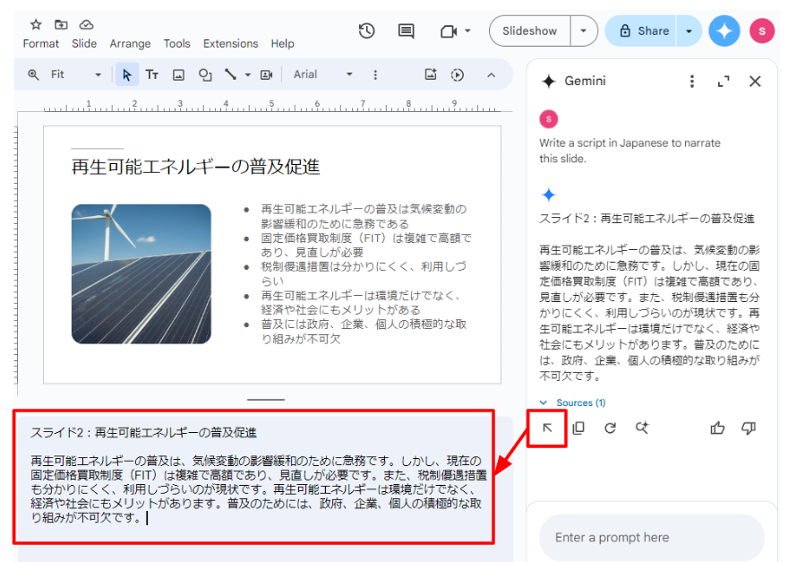Image resolution: width=788 pixels, height=562 pixels.
Task: Click the zoom magnifier icon
Action: click(33, 75)
